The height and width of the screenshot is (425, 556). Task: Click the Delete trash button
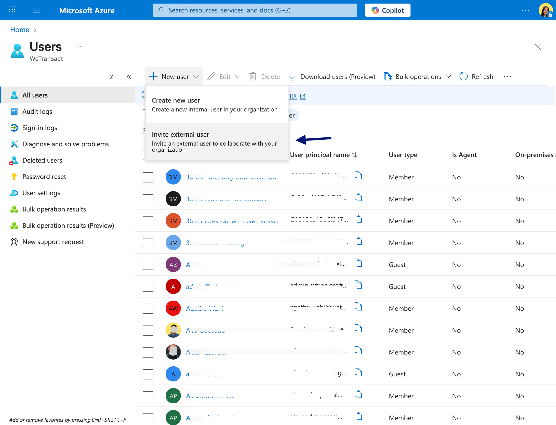click(264, 77)
